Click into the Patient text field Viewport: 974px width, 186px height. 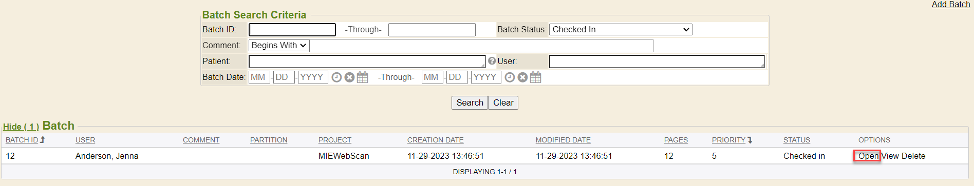click(x=367, y=61)
